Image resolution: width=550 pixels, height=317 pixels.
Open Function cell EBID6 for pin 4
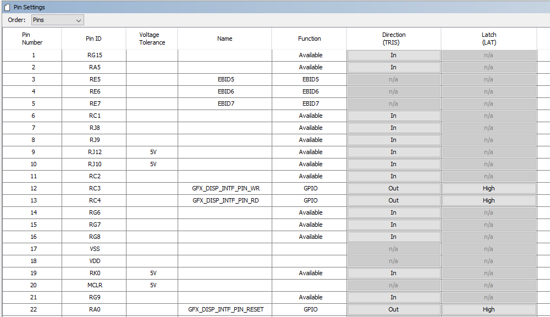310,91
